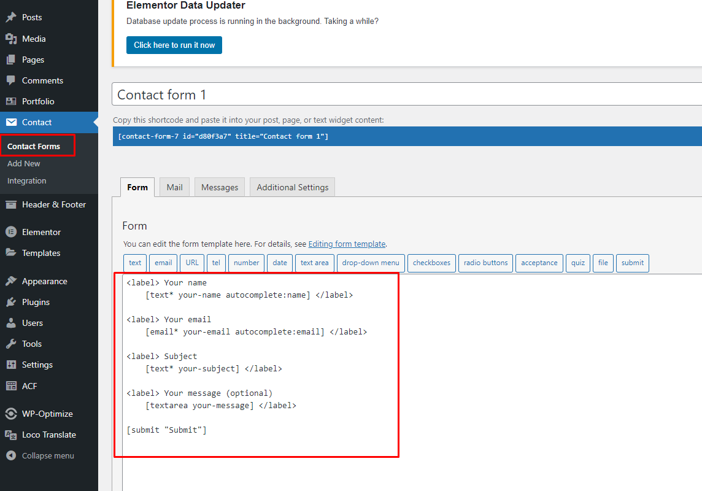Click the Tools wrench icon
This screenshot has width=702, height=491.
(11, 344)
